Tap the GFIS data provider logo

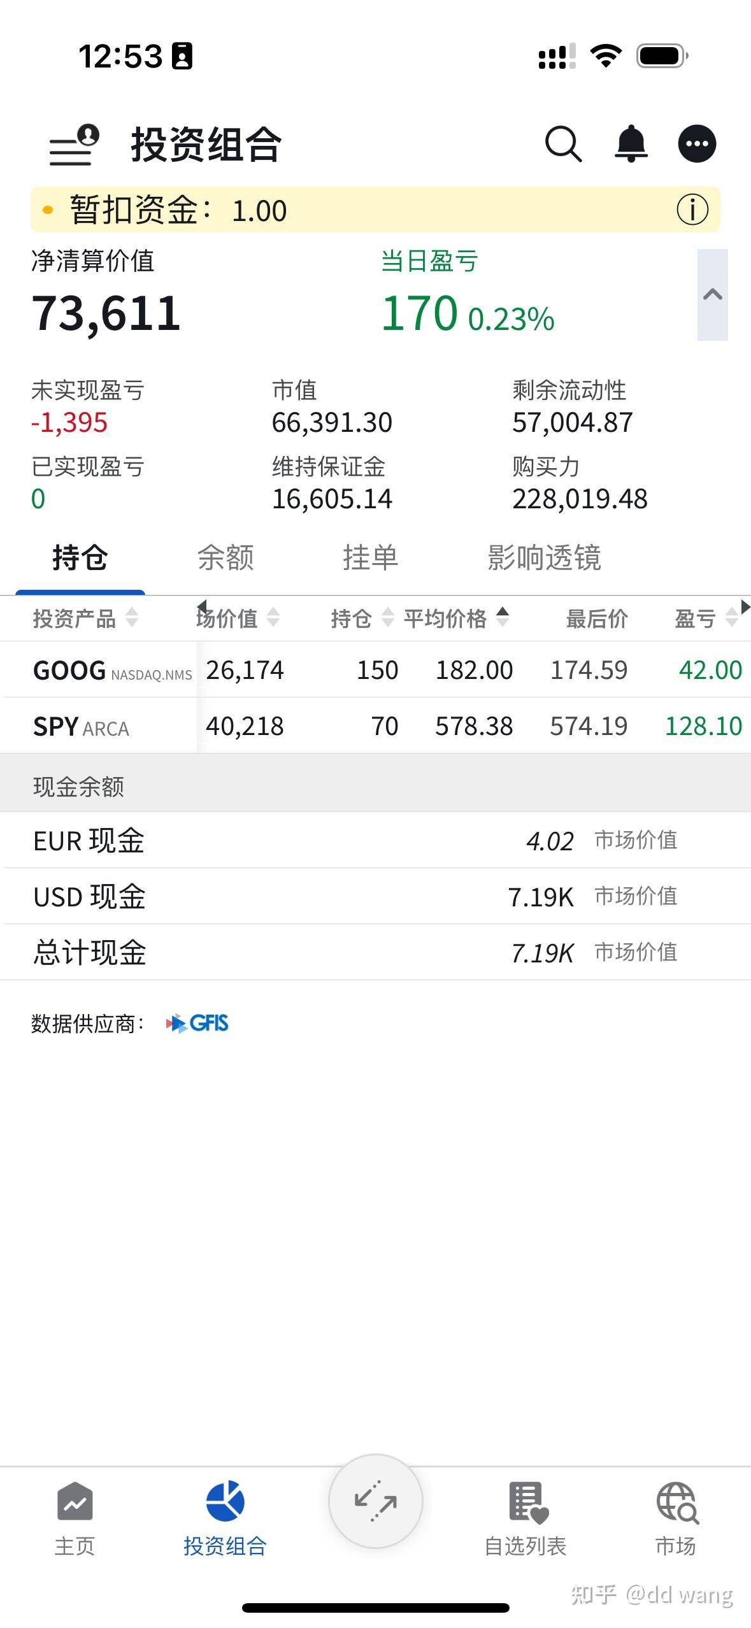click(197, 1023)
